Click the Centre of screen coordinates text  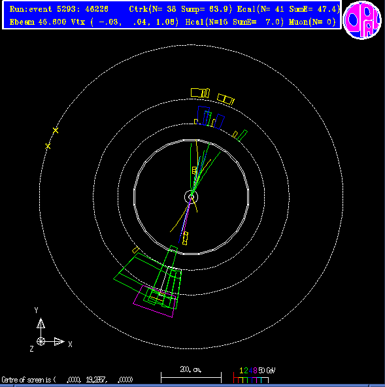click(x=67, y=380)
